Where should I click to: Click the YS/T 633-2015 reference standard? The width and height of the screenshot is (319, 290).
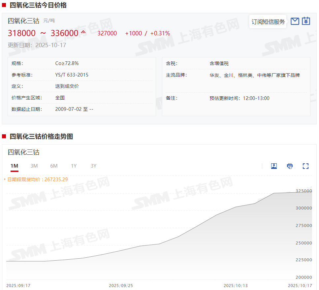coord(72,75)
